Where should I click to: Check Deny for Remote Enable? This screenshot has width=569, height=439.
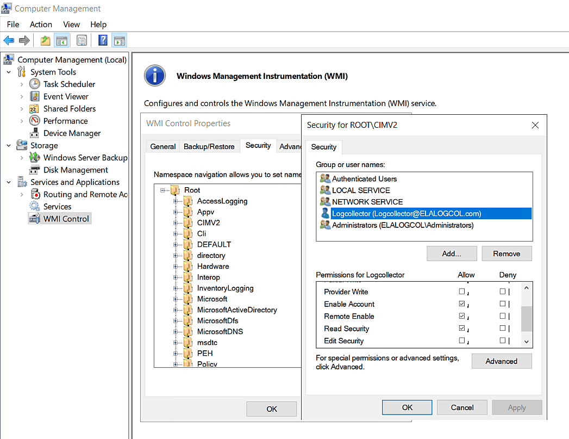point(503,316)
